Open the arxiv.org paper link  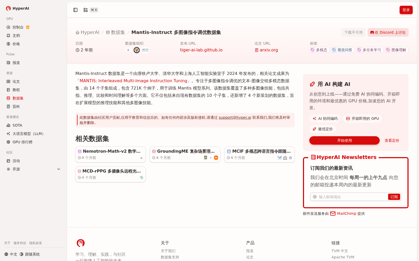click(x=266, y=50)
